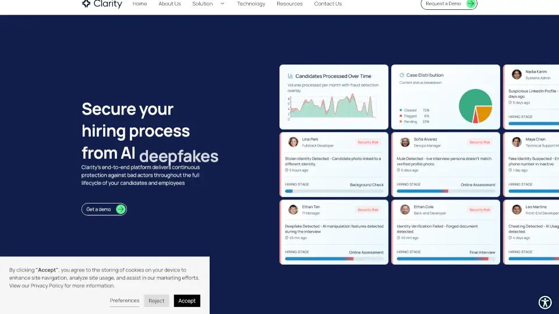
Task: Open the About Us page
Action: click(169, 3)
